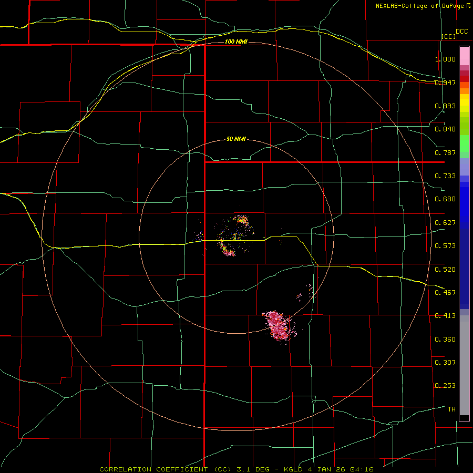Click the 0.413 value on the color scale
Screen dimensions: 473x473
(445, 316)
